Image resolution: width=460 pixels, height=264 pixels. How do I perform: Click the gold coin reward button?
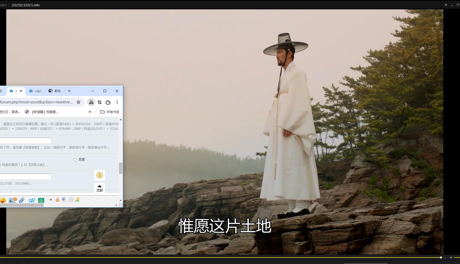[99, 175]
